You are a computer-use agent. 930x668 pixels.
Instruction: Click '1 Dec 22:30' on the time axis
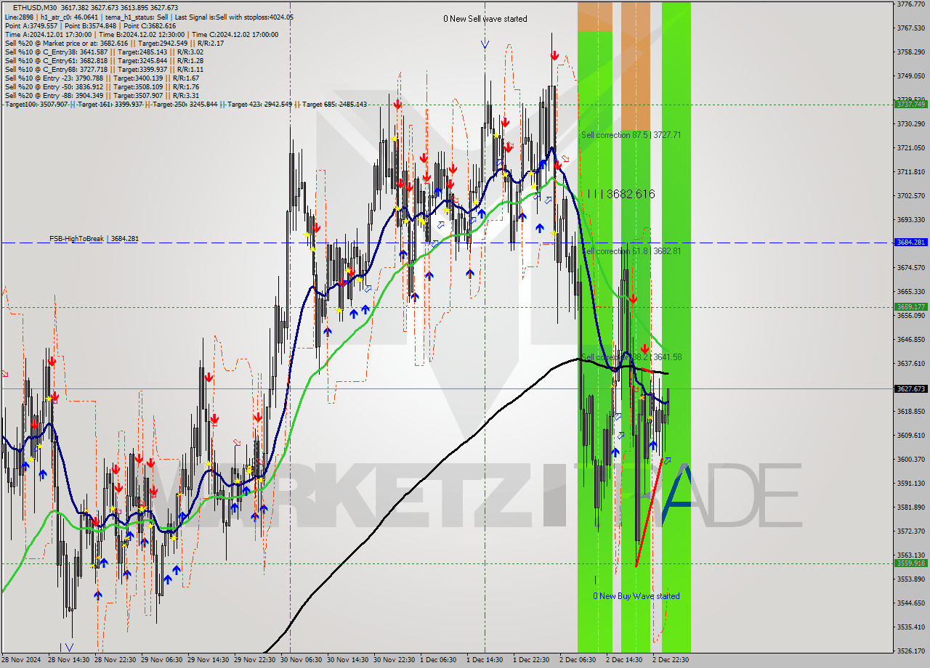click(533, 660)
